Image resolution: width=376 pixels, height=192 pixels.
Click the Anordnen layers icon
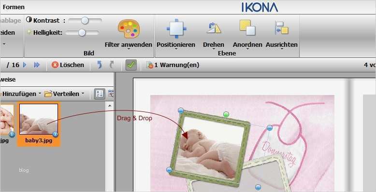pyautogui.click(x=247, y=27)
